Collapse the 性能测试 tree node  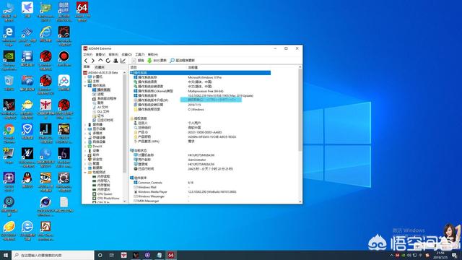85,172
